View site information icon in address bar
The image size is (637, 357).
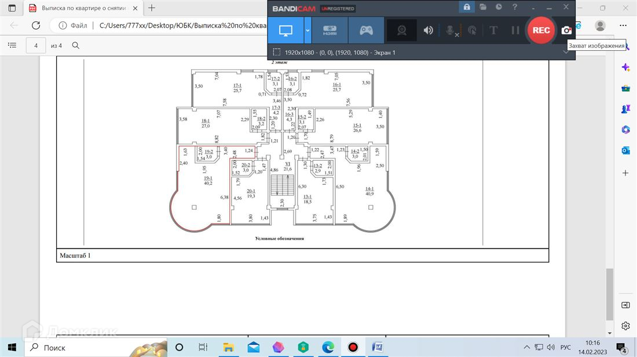click(63, 25)
